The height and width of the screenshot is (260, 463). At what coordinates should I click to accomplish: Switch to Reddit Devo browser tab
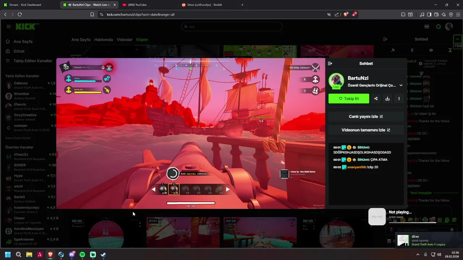pyautogui.click(x=206, y=5)
